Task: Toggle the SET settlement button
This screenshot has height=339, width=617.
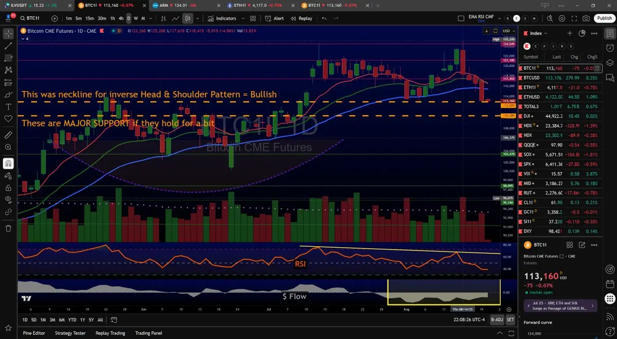Action: [x=510, y=320]
